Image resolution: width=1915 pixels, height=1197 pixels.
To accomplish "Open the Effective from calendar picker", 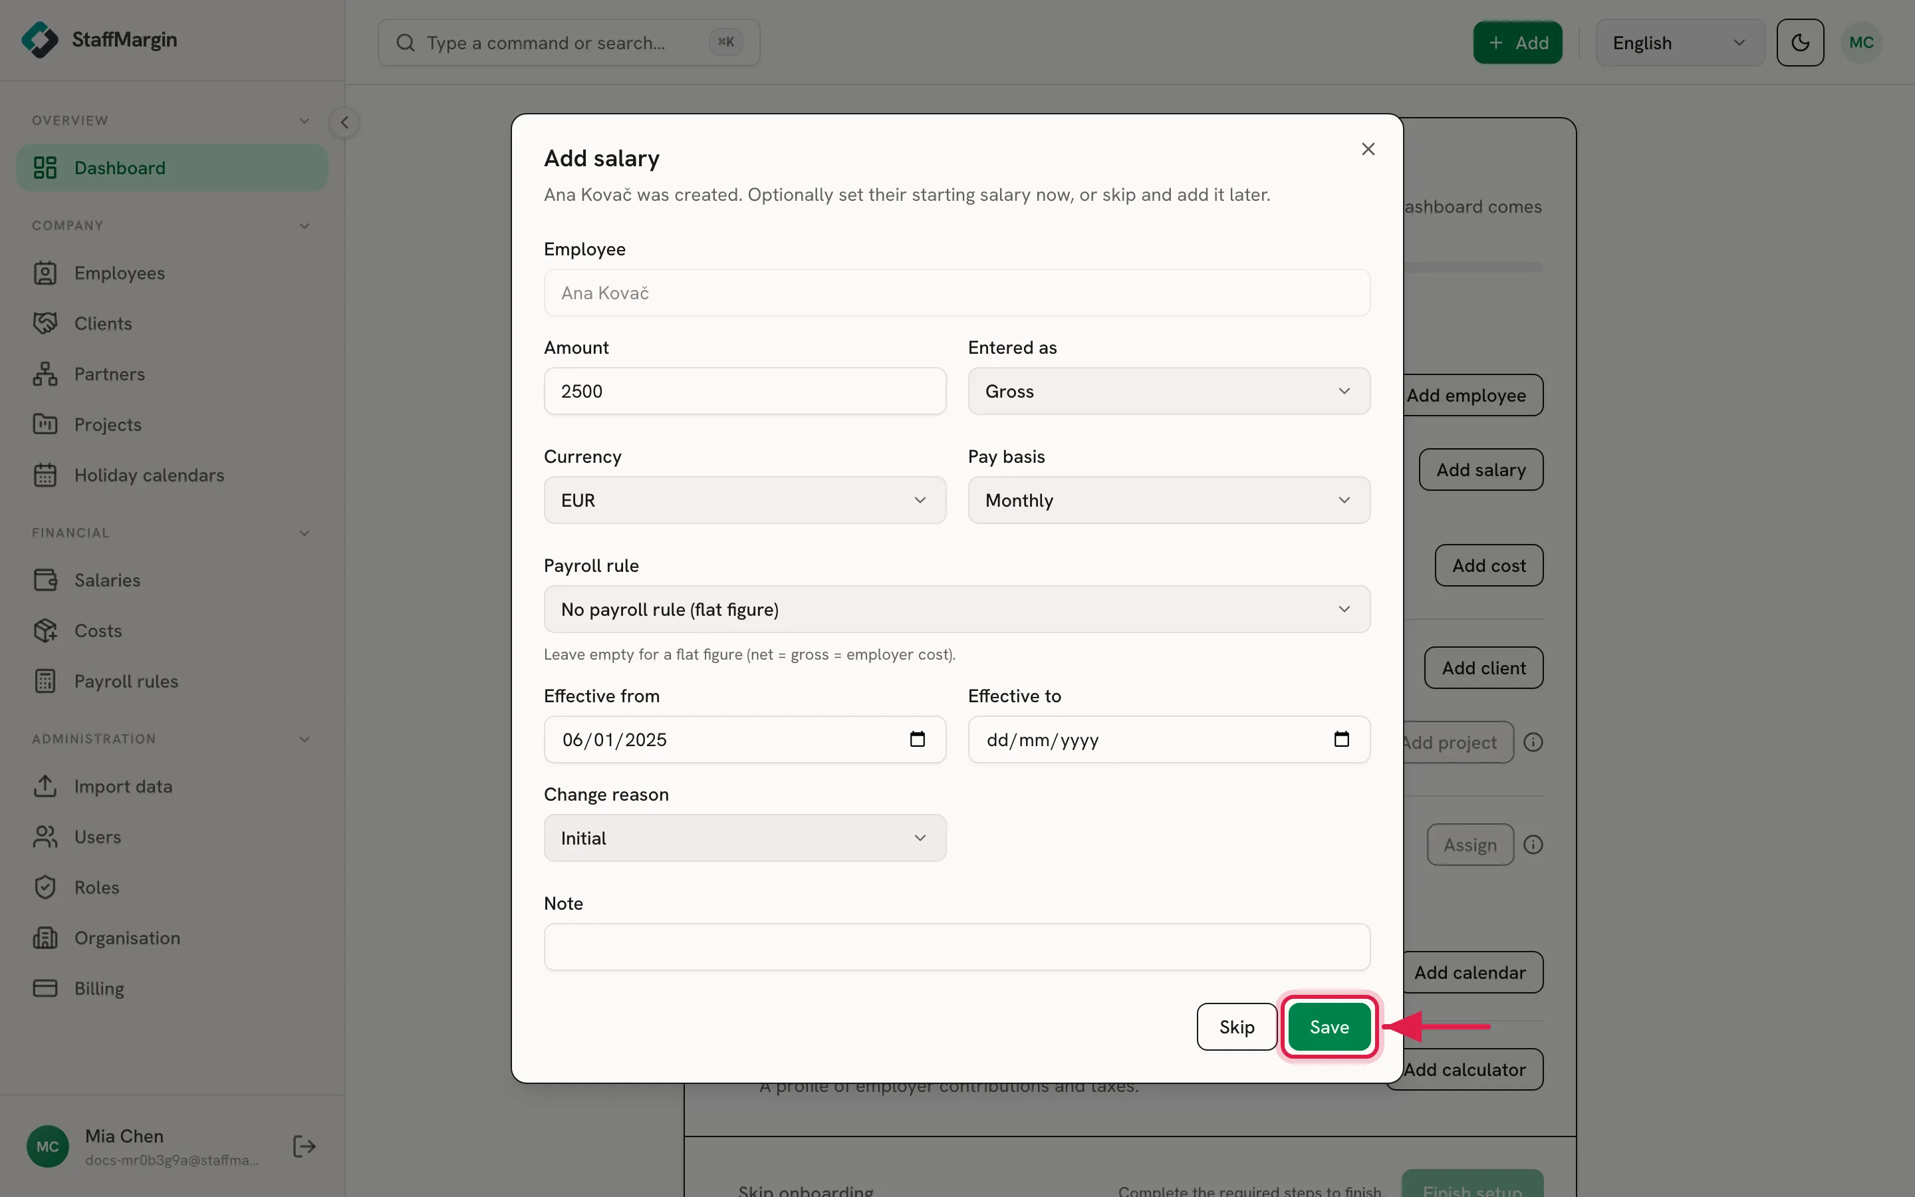I will pyautogui.click(x=917, y=739).
